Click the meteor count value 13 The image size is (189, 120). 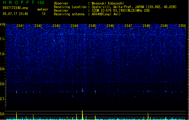pyautogui.click(x=44, y=14)
